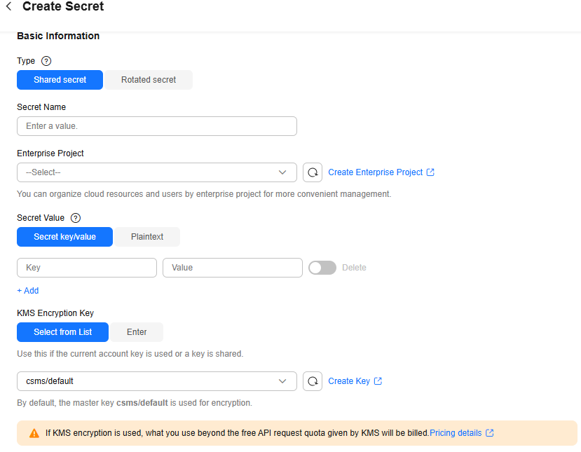Refresh the Enterprise Project list
This screenshot has height=452, width=581.
(x=313, y=172)
